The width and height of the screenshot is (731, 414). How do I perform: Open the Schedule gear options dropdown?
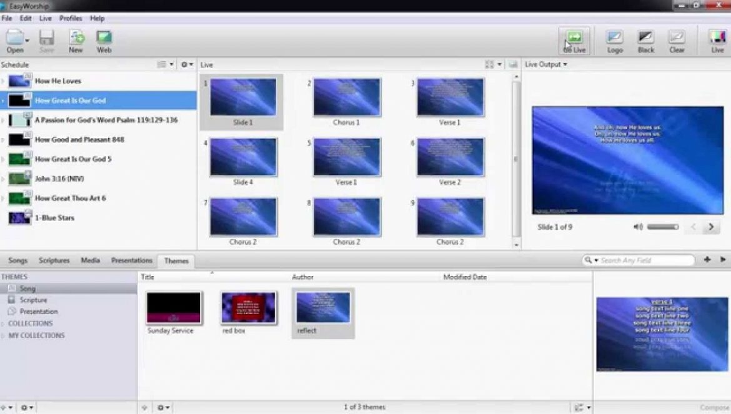click(186, 64)
